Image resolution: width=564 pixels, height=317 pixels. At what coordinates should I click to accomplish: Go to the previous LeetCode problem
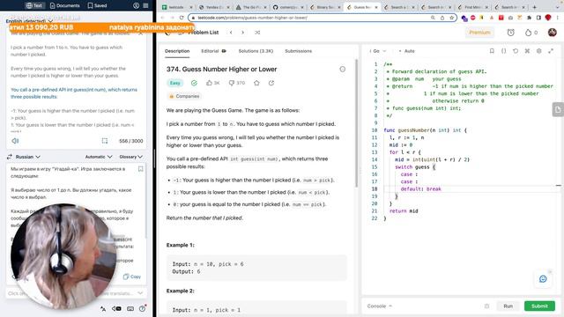(231, 33)
